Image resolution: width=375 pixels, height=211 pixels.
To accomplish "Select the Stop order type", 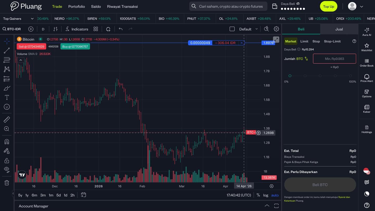I will (x=316, y=41).
